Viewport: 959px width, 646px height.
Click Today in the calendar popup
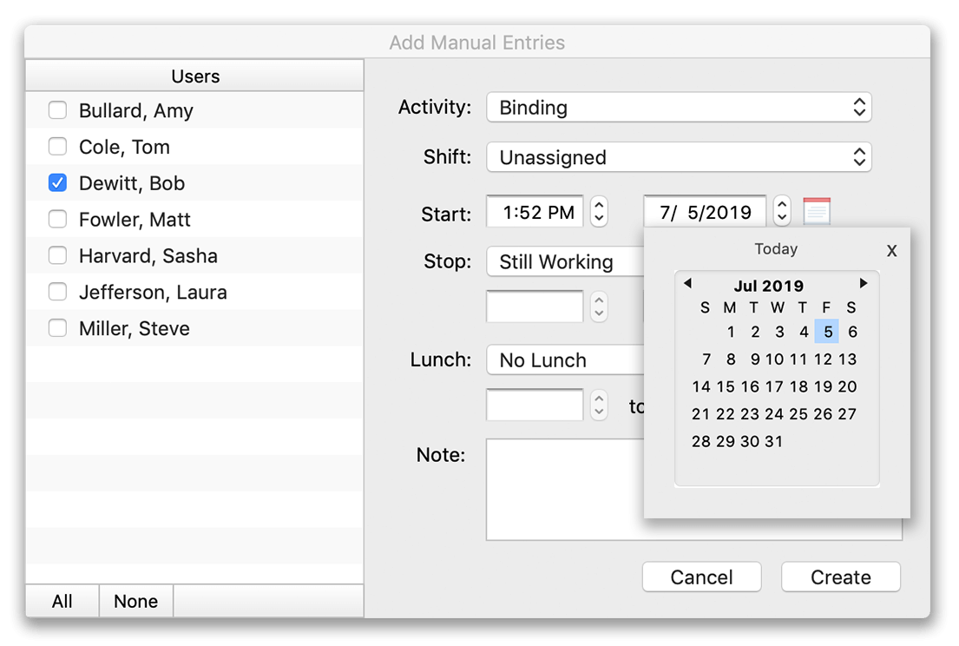[x=775, y=248]
